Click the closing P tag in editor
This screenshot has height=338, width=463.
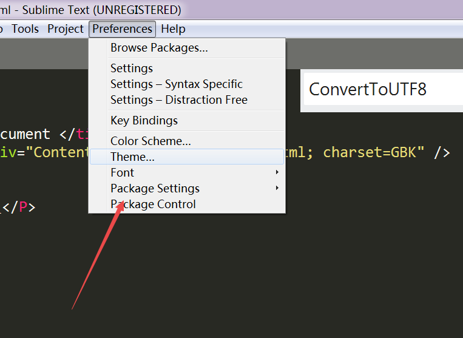[x=19, y=207]
